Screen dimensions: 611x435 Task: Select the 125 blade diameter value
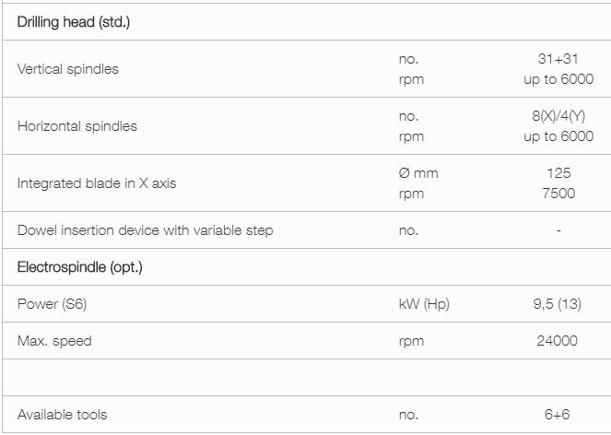point(558,173)
